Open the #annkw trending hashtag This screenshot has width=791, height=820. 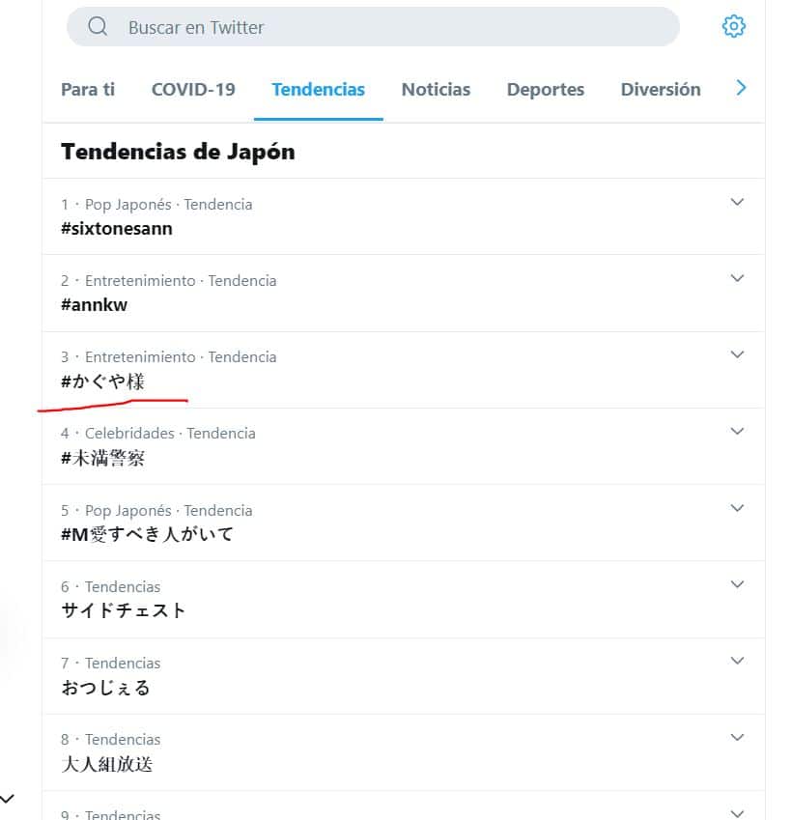(94, 305)
